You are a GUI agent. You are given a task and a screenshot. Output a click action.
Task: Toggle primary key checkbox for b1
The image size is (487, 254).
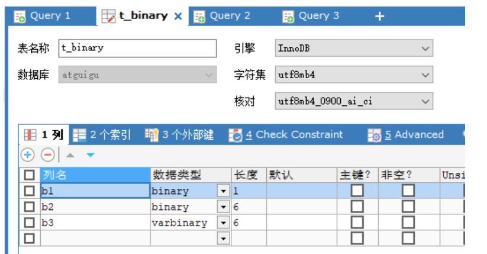click(357, 191)
